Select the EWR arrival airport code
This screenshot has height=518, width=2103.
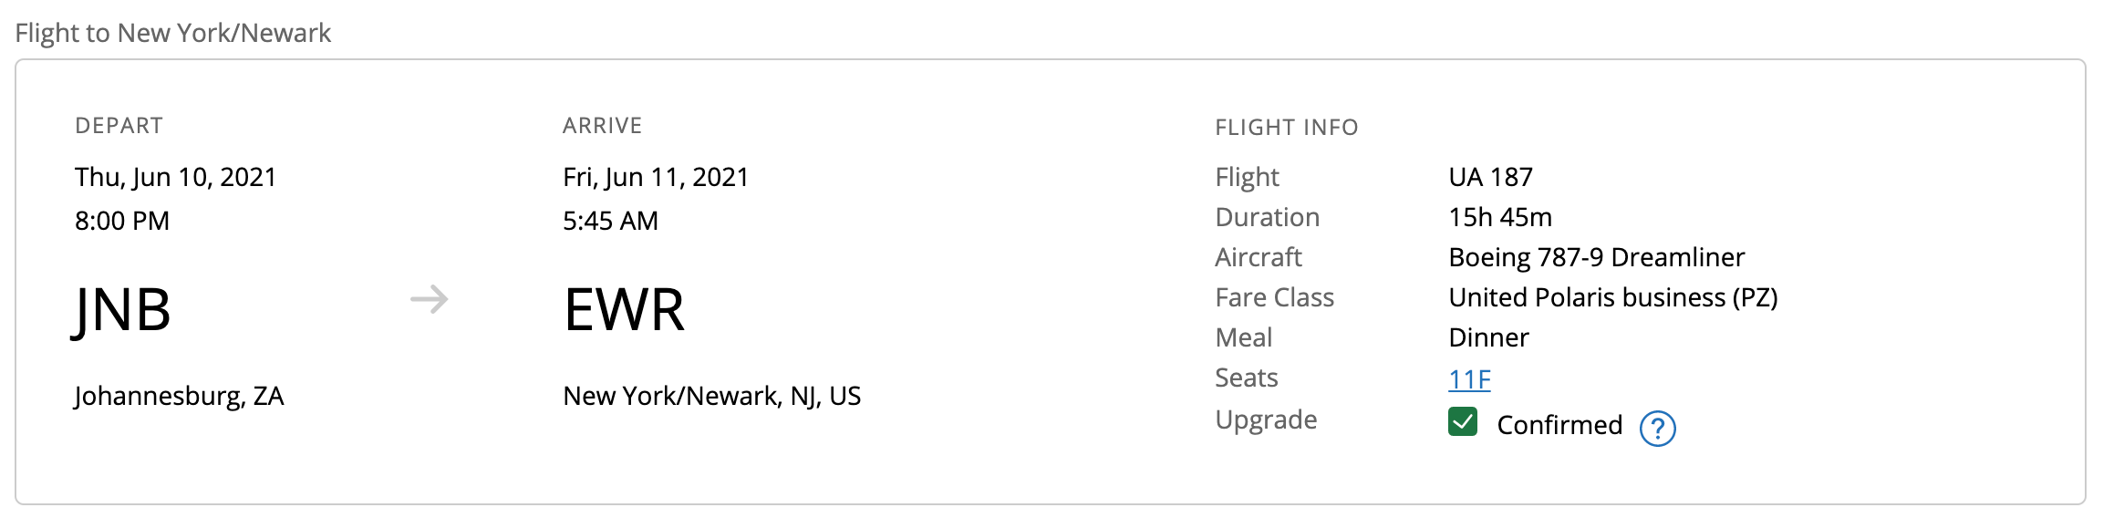click(624, 309)
